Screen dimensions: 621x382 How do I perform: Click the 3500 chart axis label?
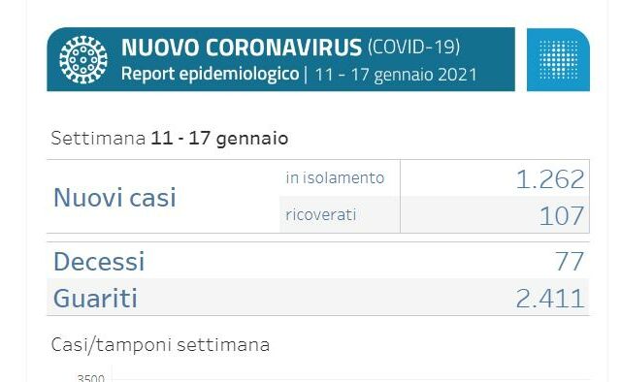tap(90, 378)
